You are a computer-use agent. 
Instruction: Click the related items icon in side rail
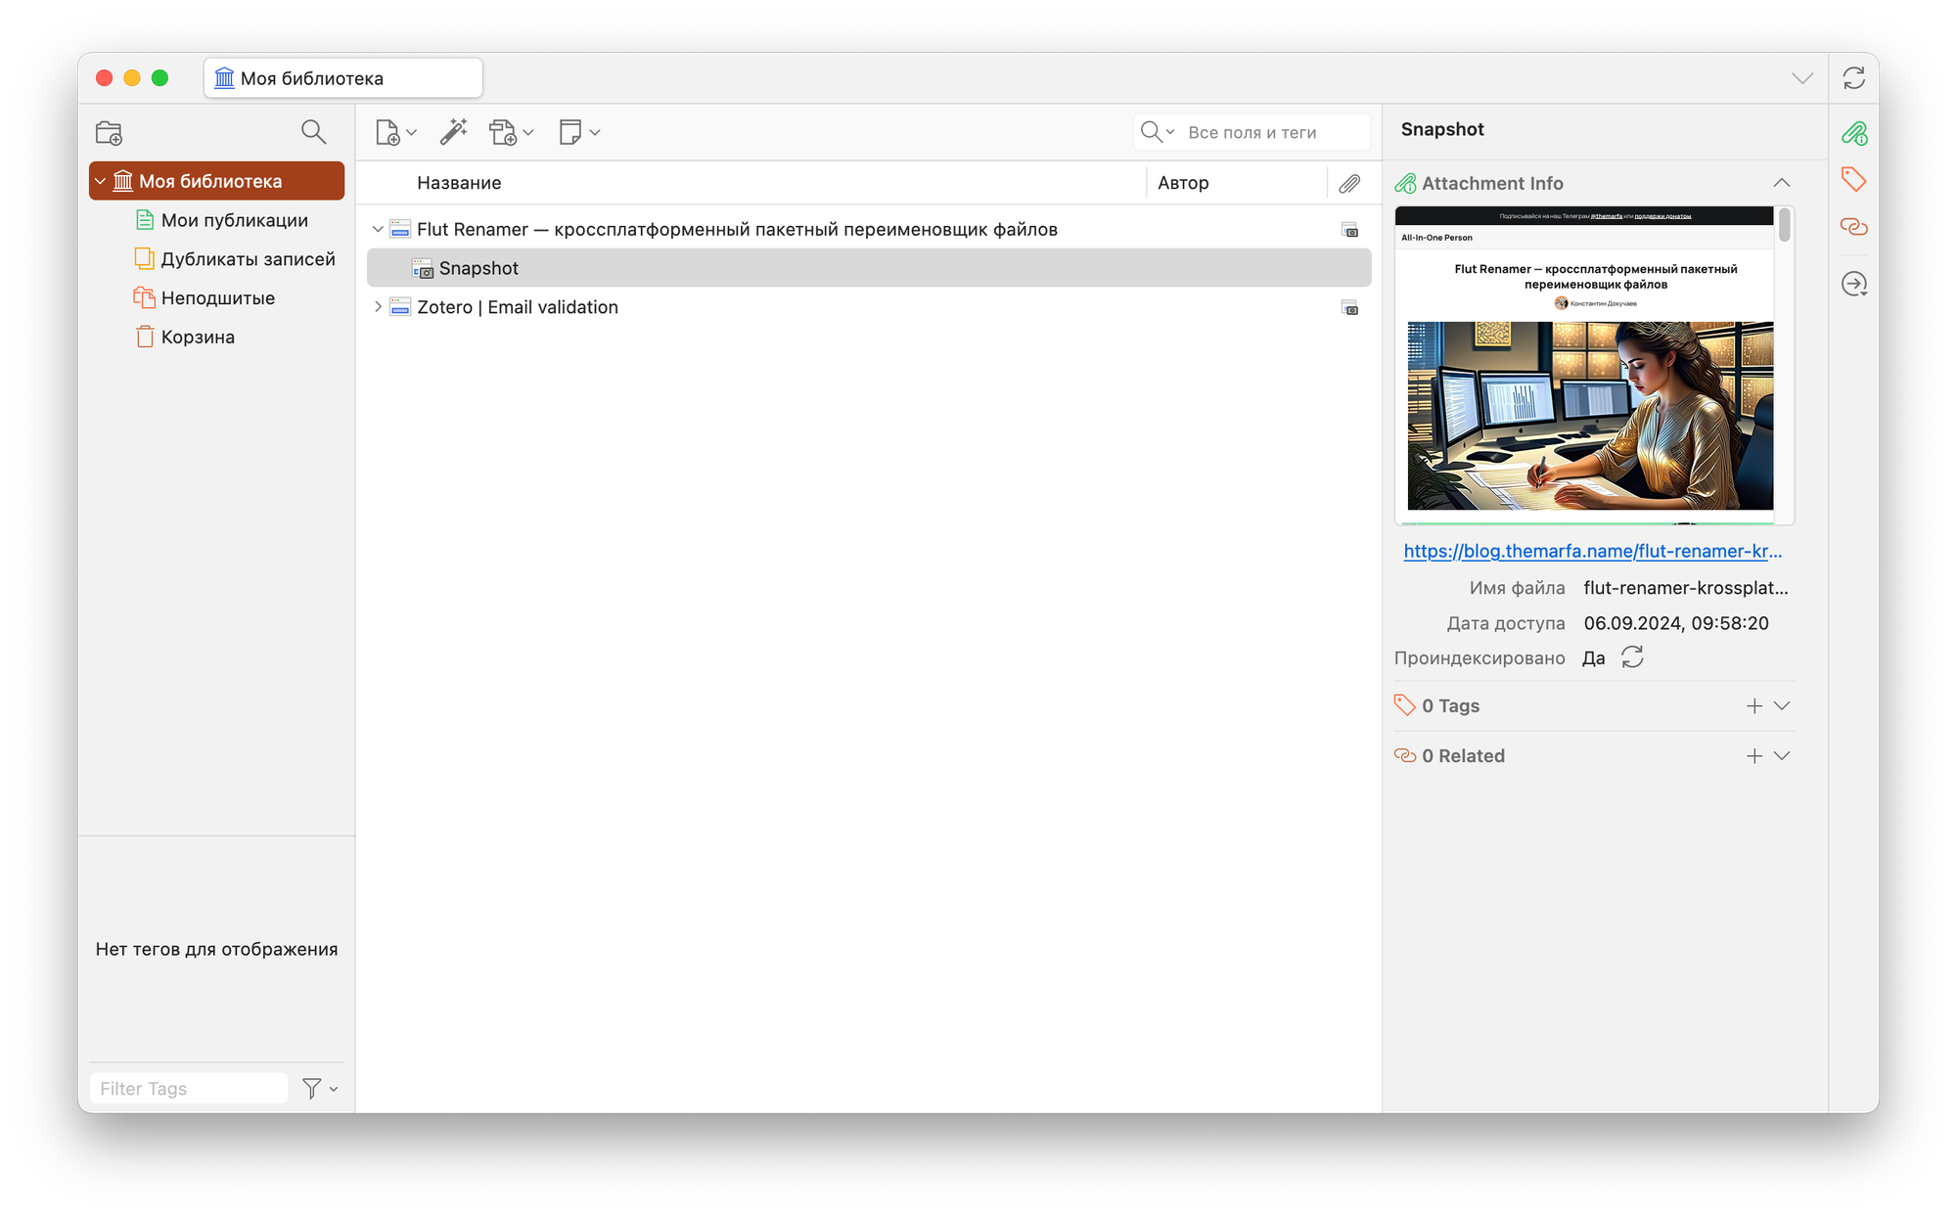[x=1853, y=227]
